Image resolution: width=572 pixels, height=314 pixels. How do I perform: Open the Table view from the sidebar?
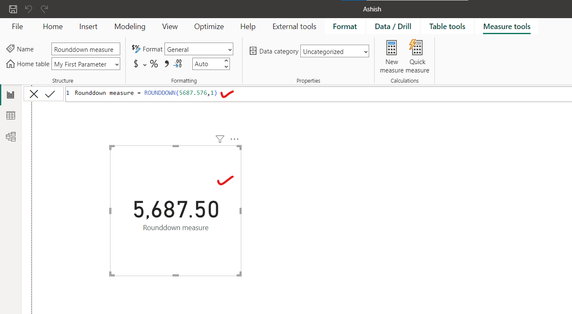(11, 115)
